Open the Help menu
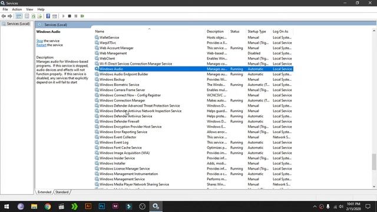Image resolution: width=377 pixels, height=212 pixels. click(x=41, y=9)
